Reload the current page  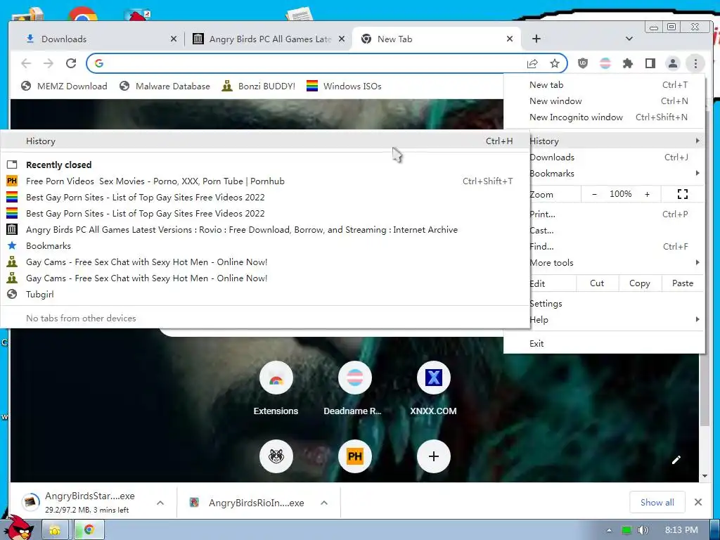[x=71, y=63]
